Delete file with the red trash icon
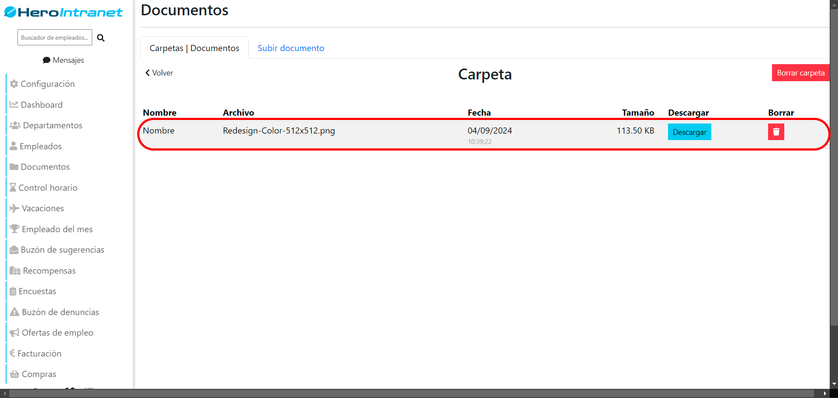The height and width of the screenshot is (398, 838). (776, 132)
